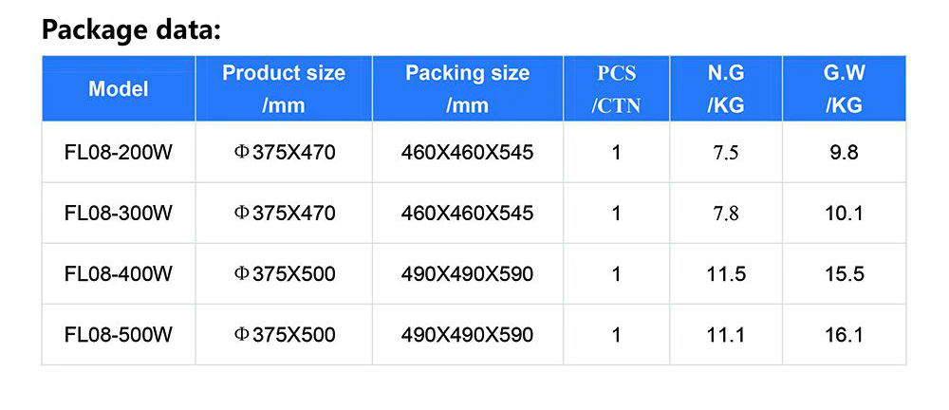The height and width of the screenshot is (410, 949).
Task: Click the "Package data:" heading
Action: (131, 29)
